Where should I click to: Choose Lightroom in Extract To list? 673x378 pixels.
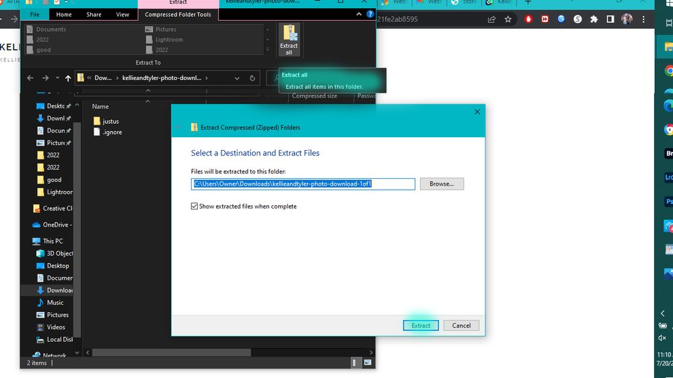164,40
